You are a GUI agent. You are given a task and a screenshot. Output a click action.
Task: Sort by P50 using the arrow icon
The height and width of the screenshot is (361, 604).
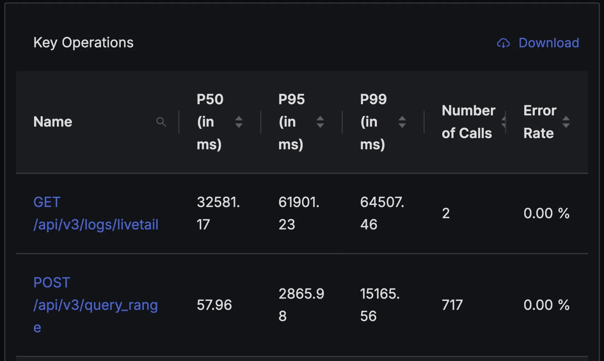pos(239,122)
